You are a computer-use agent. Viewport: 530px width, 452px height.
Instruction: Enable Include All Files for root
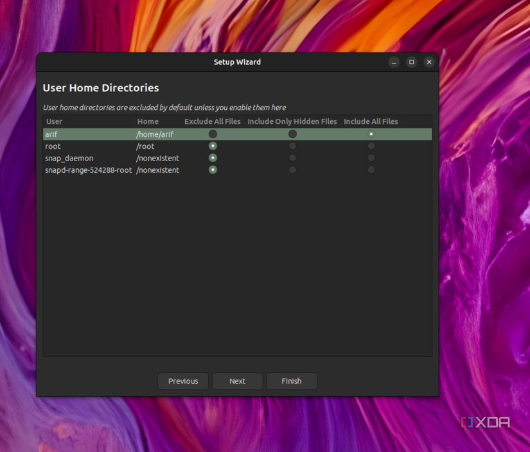coord(371,146)
